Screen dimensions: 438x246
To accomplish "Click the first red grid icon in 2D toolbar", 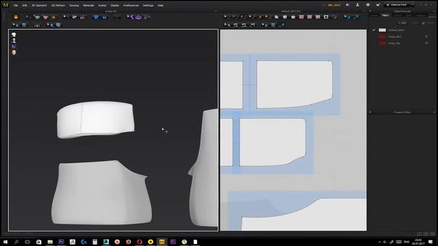I will 301,17.
